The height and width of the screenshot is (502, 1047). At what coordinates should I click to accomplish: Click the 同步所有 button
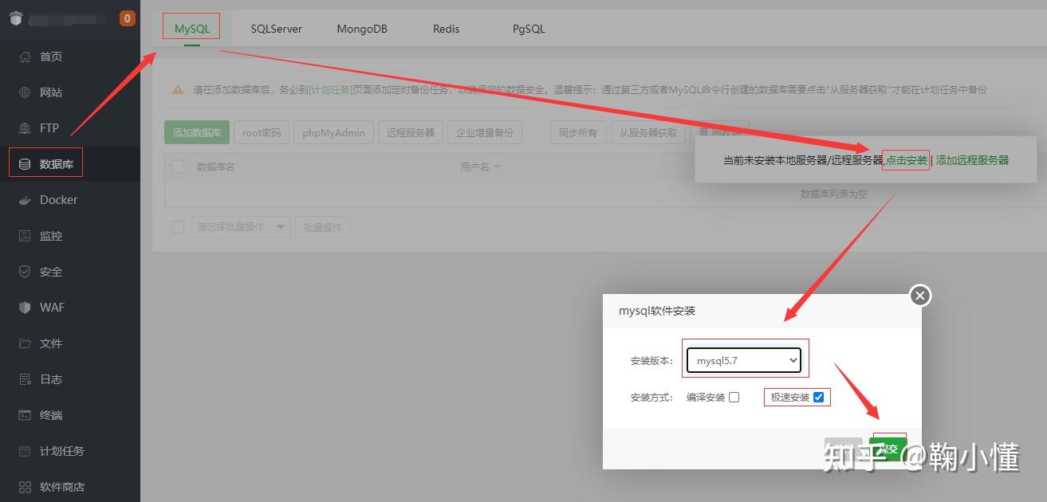coord(578,132)
